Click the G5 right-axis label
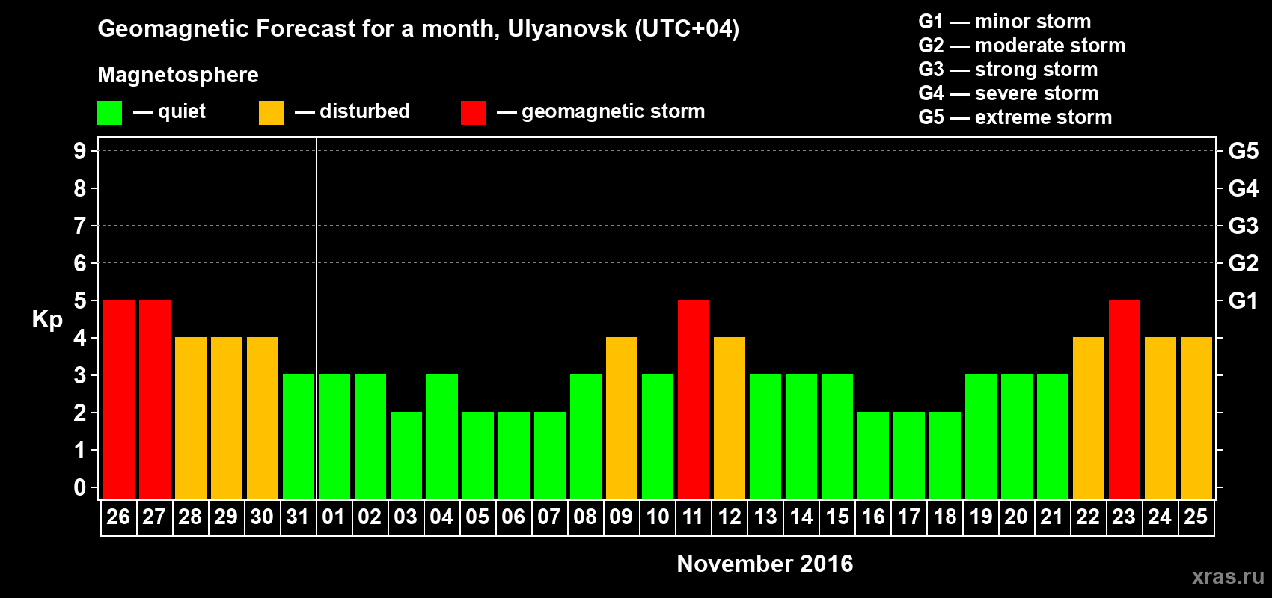Viewport: 1272px width, 598px height. click(x=1244, y=151)
